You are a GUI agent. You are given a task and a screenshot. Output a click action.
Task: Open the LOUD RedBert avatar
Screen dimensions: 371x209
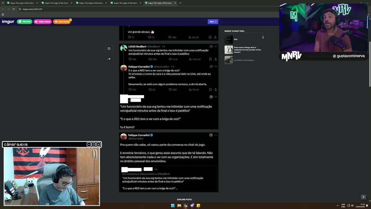pyautogui.click(x=124, y=48)
